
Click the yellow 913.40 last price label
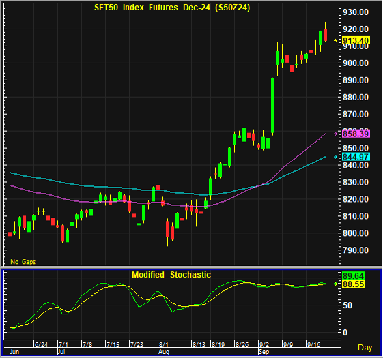tap(356, 40)
